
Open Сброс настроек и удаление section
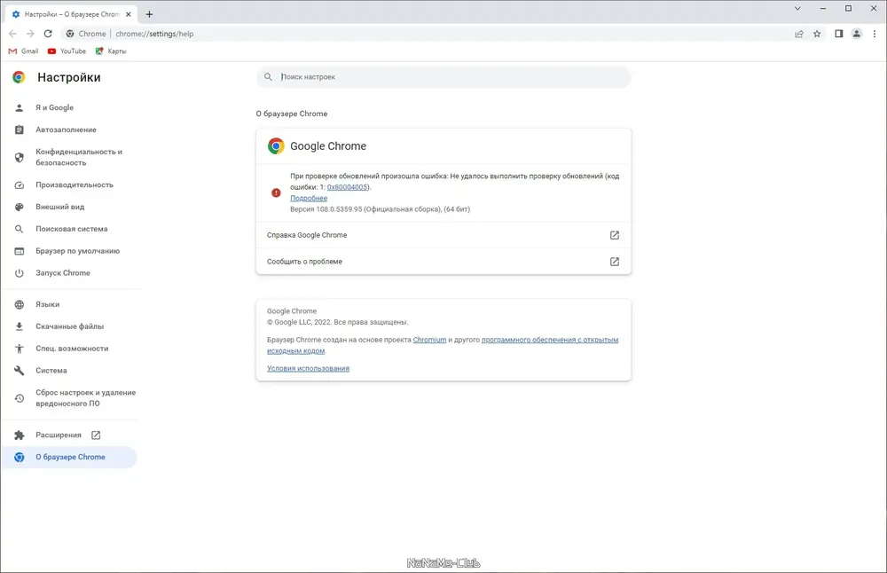click(69, 398)
